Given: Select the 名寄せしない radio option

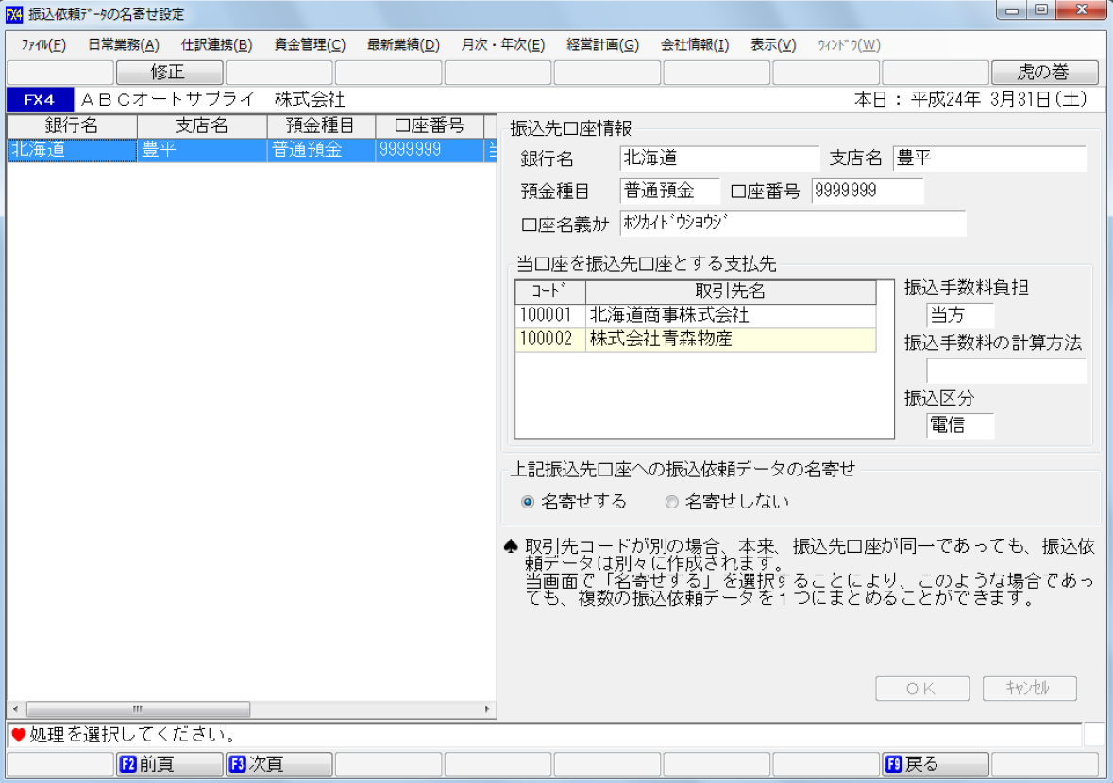Looking at the screenshot, I should tap(670, 503).
